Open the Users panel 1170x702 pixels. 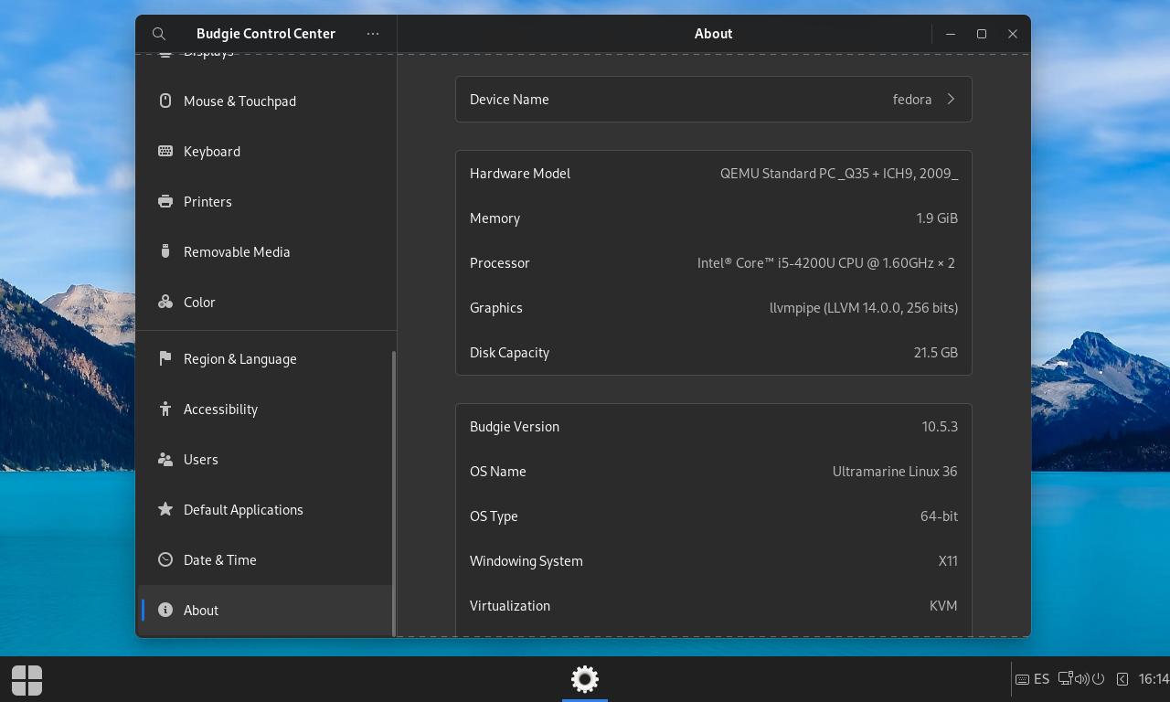266,459
